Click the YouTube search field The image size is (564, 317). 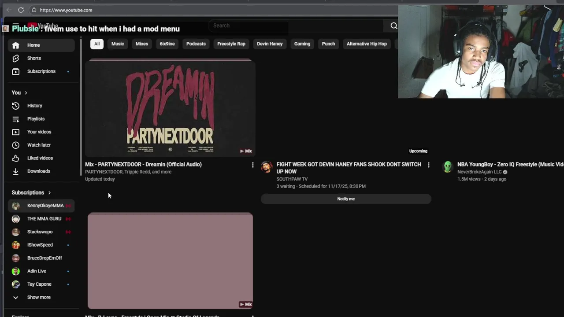pyautogui.click(x=296, y=26)
